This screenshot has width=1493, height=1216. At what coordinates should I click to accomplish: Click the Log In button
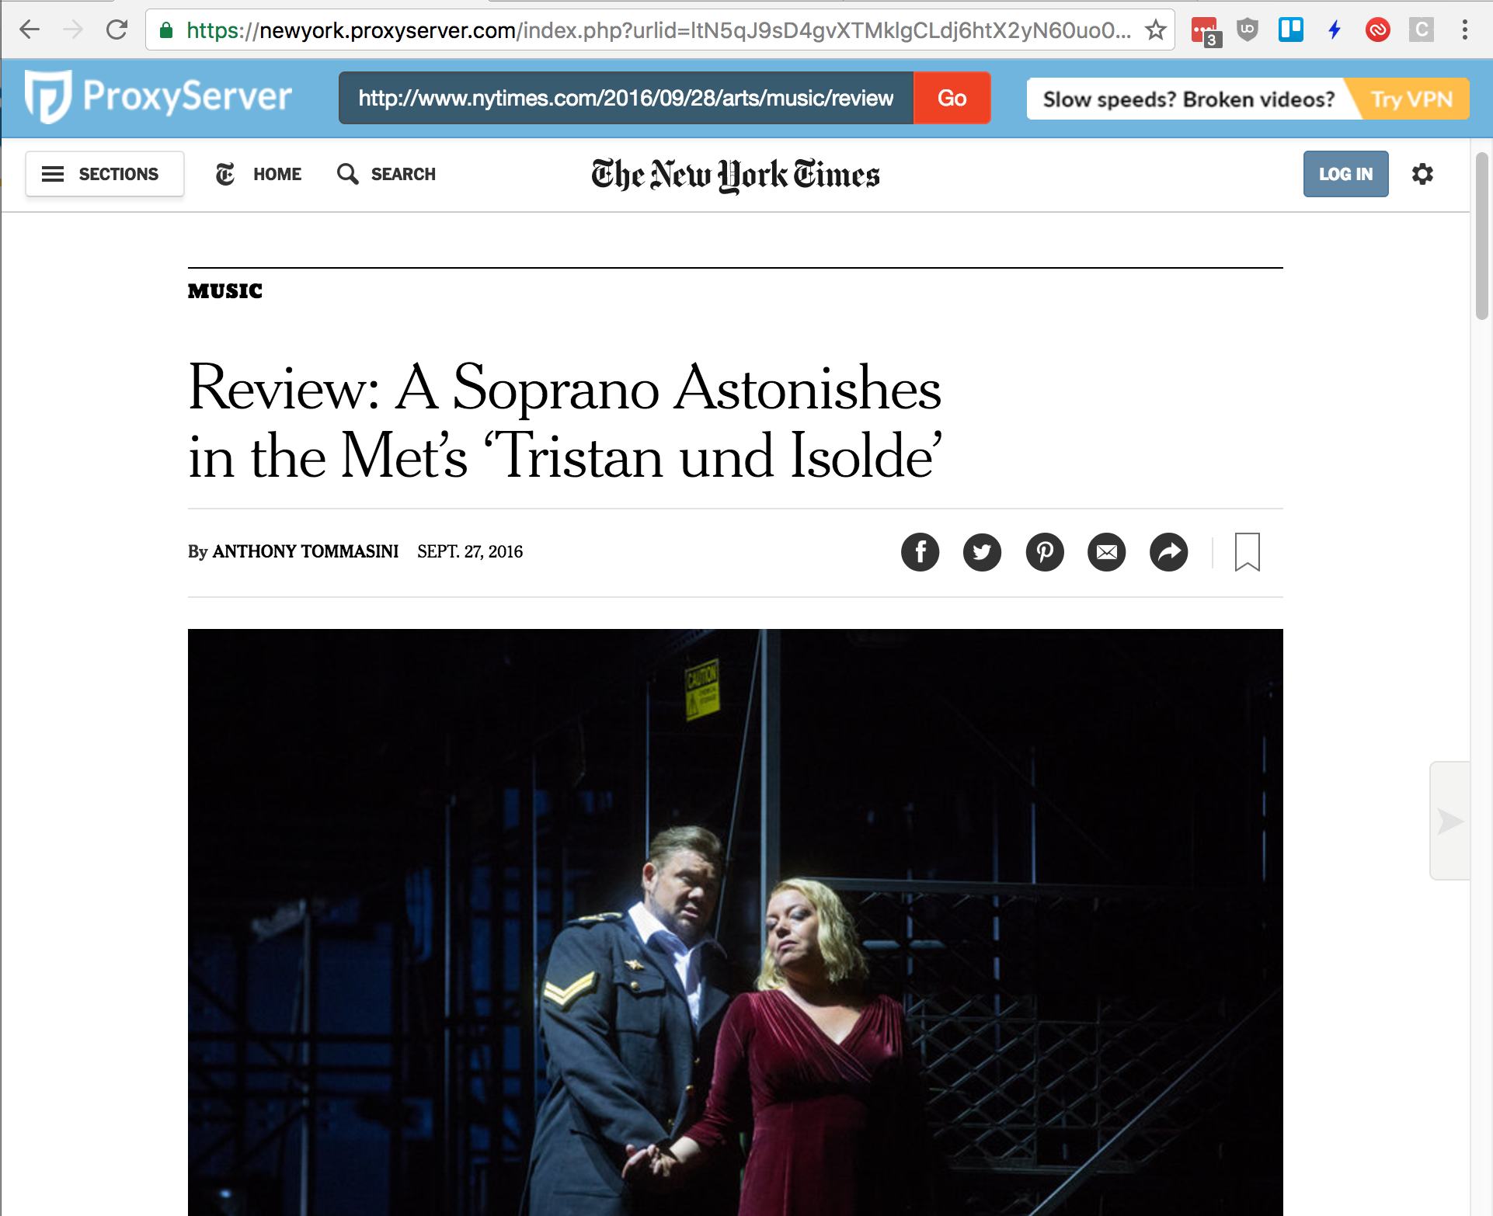[x=1345, y=174]
